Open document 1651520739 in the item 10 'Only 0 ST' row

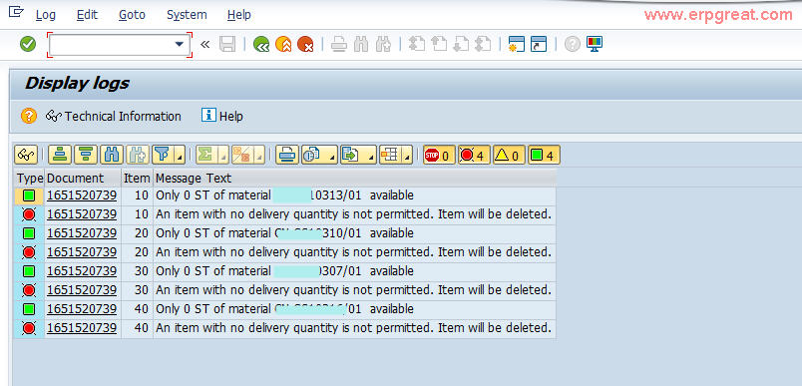click(82, 195)
